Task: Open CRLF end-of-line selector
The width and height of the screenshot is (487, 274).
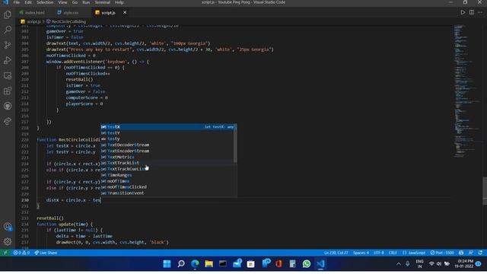Action: (393, 253)
